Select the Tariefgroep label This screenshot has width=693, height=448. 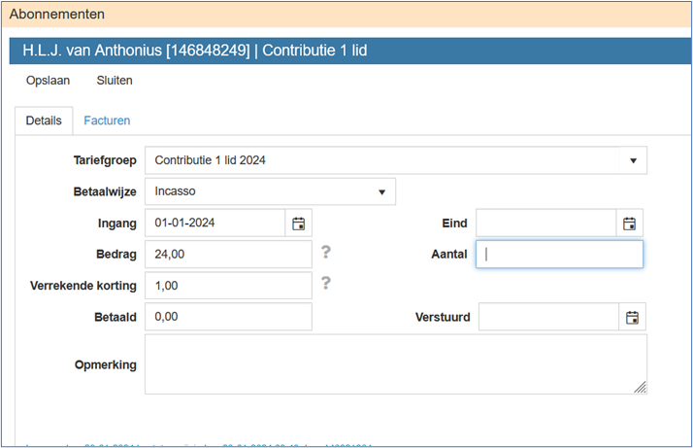coord(105,160)
